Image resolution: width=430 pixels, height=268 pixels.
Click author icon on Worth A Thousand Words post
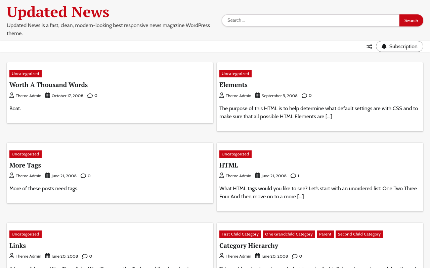12,95
